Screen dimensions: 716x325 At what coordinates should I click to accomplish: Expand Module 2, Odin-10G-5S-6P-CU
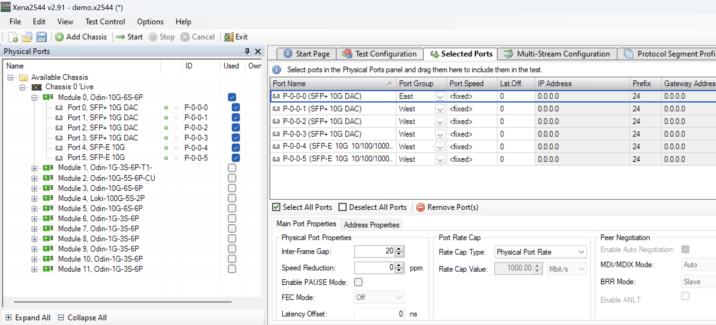click(34, 178)
